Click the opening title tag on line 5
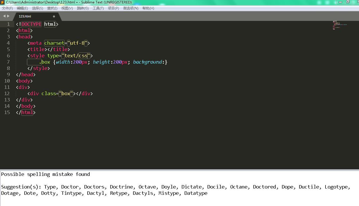 point(37,49)
